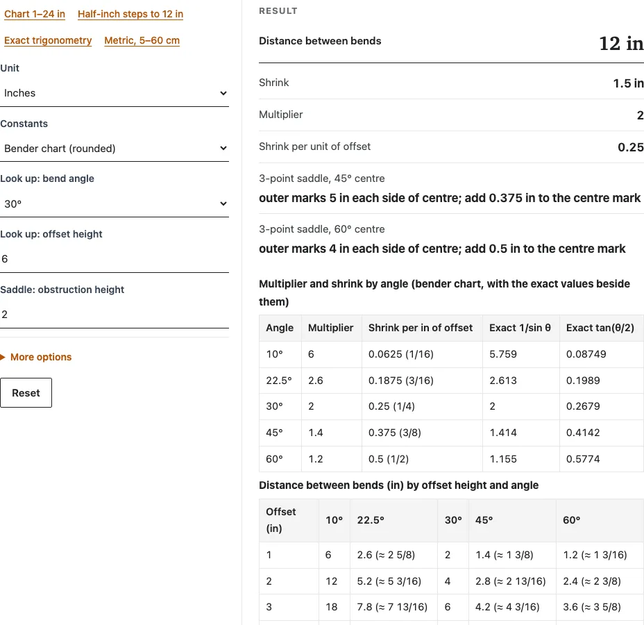The width and height of the screenshot is (644, 625).
Task: Click the 2.8 (≈ 2 13/16) distance cell
Action: [x=512, y=581]
